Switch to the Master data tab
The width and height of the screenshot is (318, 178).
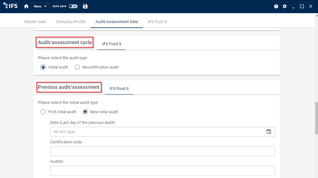tap(35, 22)
